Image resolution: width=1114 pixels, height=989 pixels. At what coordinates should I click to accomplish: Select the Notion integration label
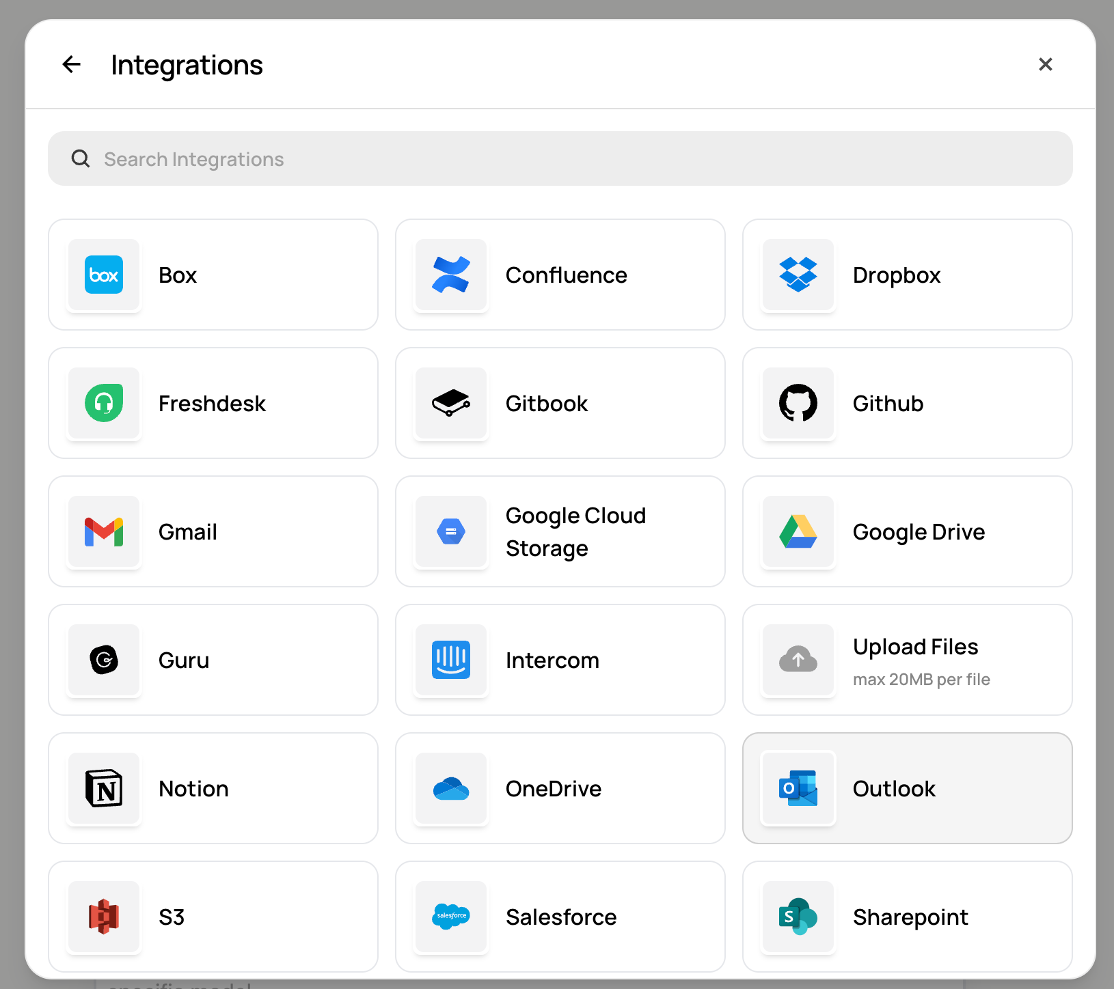193,789
